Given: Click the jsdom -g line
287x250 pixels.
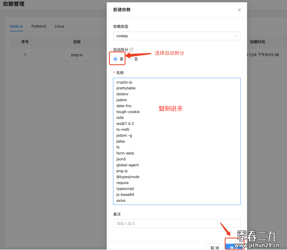Looking at the screenshot, I should tap(124, 135).
